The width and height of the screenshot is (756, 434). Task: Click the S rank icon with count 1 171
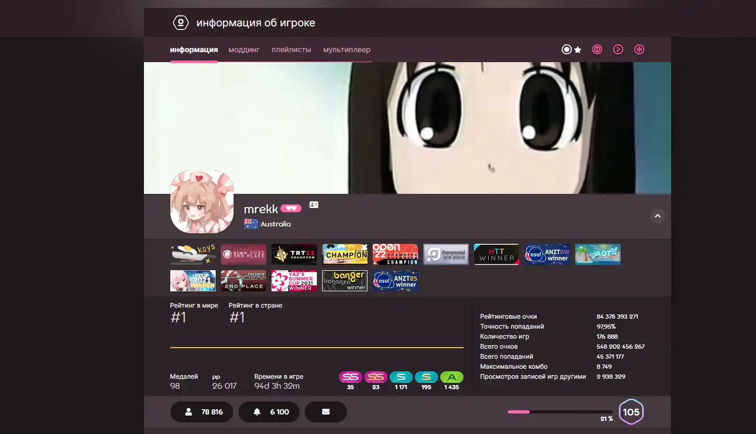[x=401, y=377]
